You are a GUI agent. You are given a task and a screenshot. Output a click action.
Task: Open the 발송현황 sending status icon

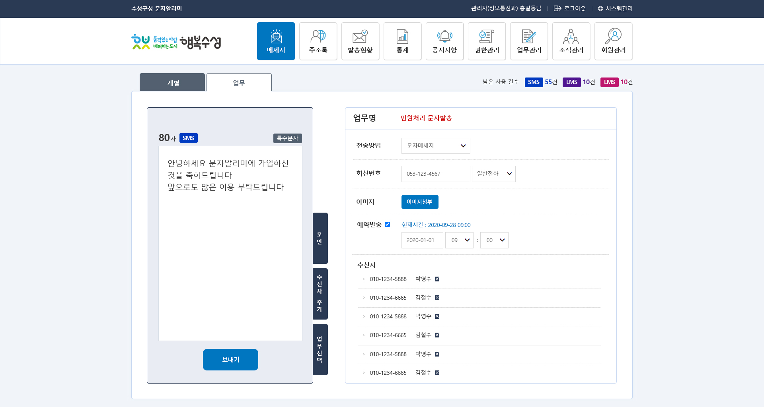pyautogui.click(x=360, y=41)
